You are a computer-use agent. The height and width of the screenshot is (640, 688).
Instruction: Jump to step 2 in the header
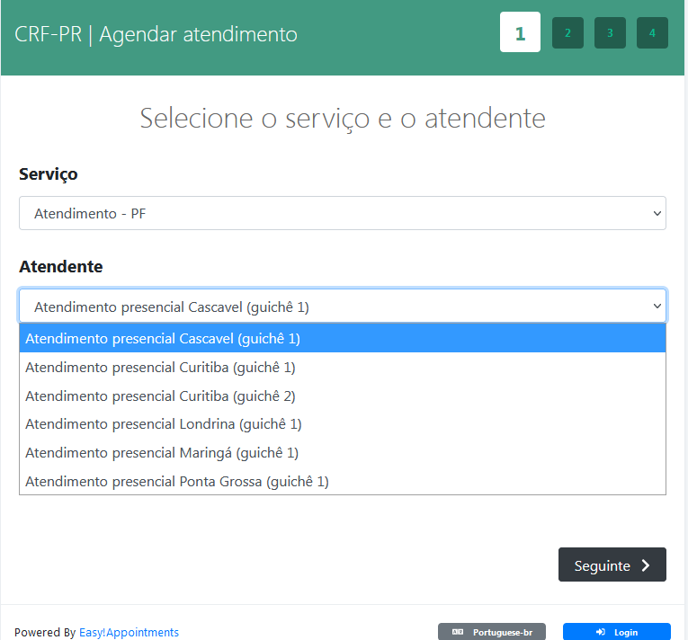[x=567, y=32]
